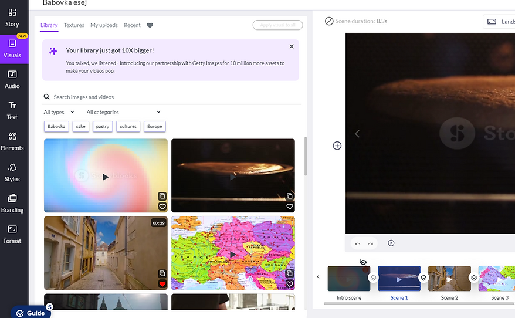The width and height of the screenshot is (515, 318).
Task: Click the scene duration disabled icon
Action: (329, 21)
